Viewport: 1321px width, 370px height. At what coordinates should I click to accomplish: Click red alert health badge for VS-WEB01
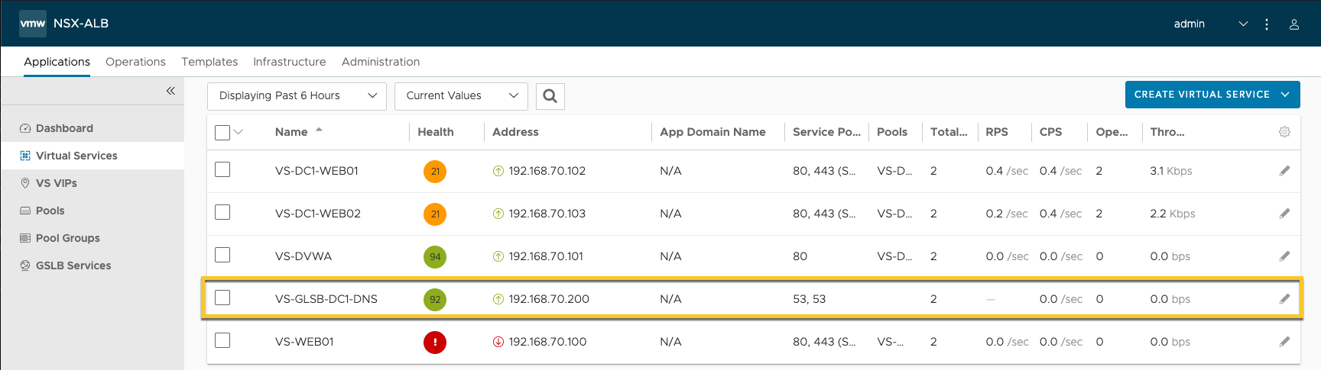coord(435,343)
